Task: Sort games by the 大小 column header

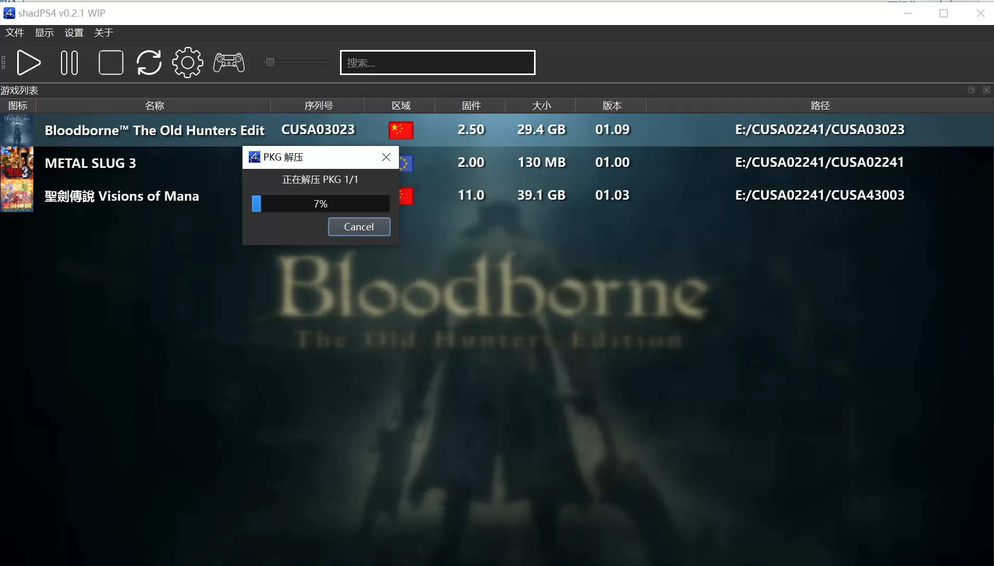Action: 541,106
